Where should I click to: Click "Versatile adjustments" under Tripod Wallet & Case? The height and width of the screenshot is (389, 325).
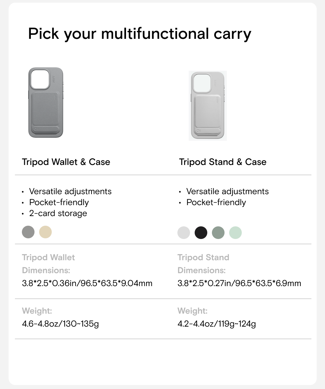[x=70, y=192]
